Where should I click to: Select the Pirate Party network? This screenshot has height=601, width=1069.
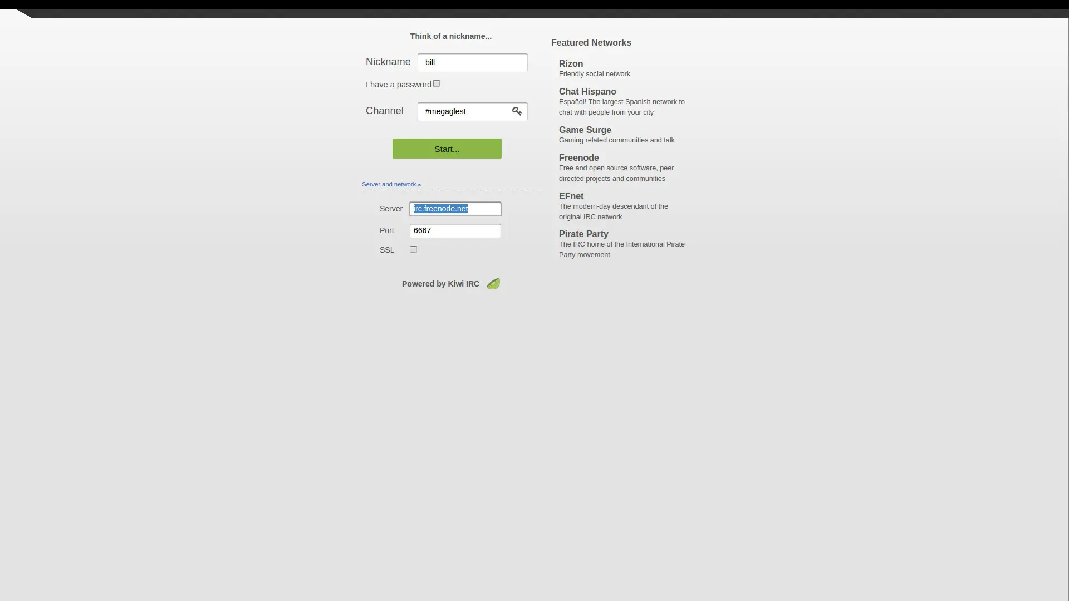583,234
